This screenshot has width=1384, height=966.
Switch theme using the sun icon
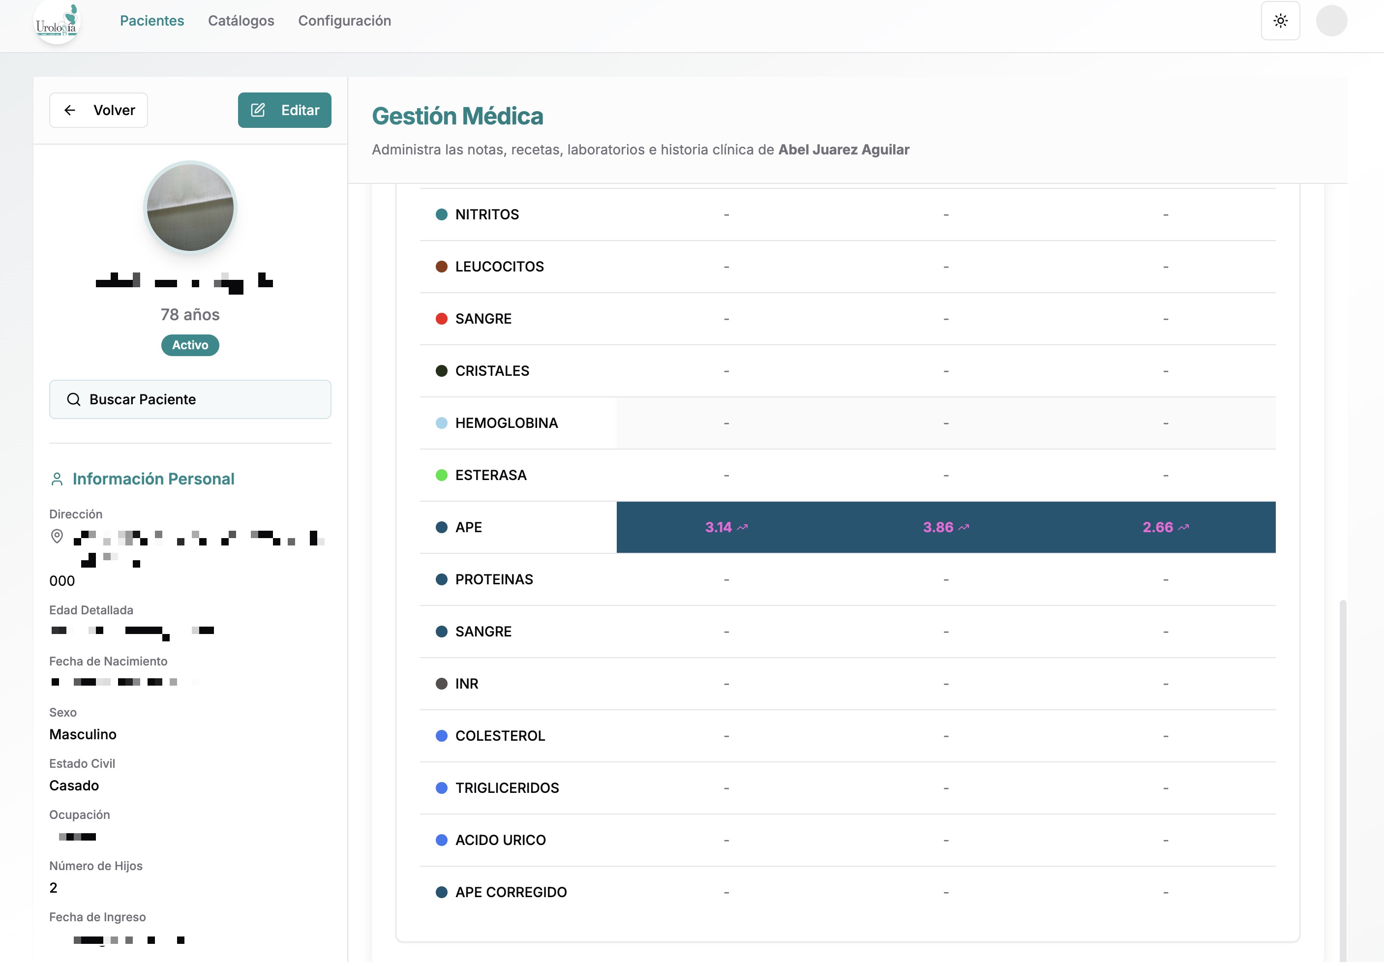click(x=1280, y=21)
